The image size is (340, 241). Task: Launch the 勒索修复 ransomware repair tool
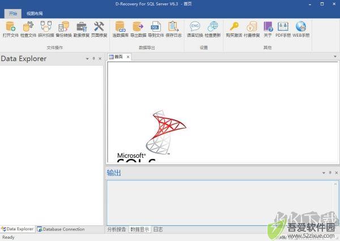tap(82, 29)
